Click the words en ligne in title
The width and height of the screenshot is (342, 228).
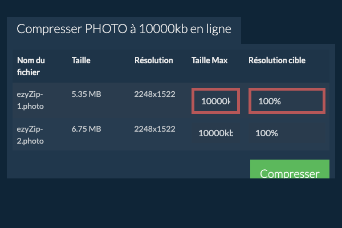click(211, 30)
